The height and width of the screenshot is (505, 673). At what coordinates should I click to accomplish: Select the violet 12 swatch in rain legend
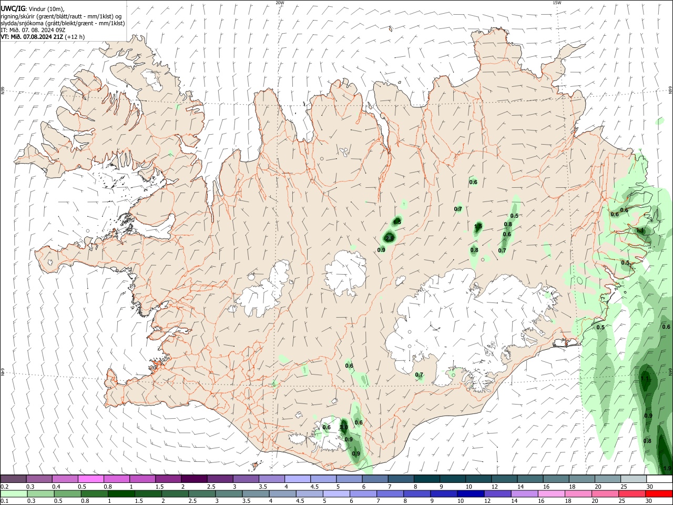[x=498, y=493]
